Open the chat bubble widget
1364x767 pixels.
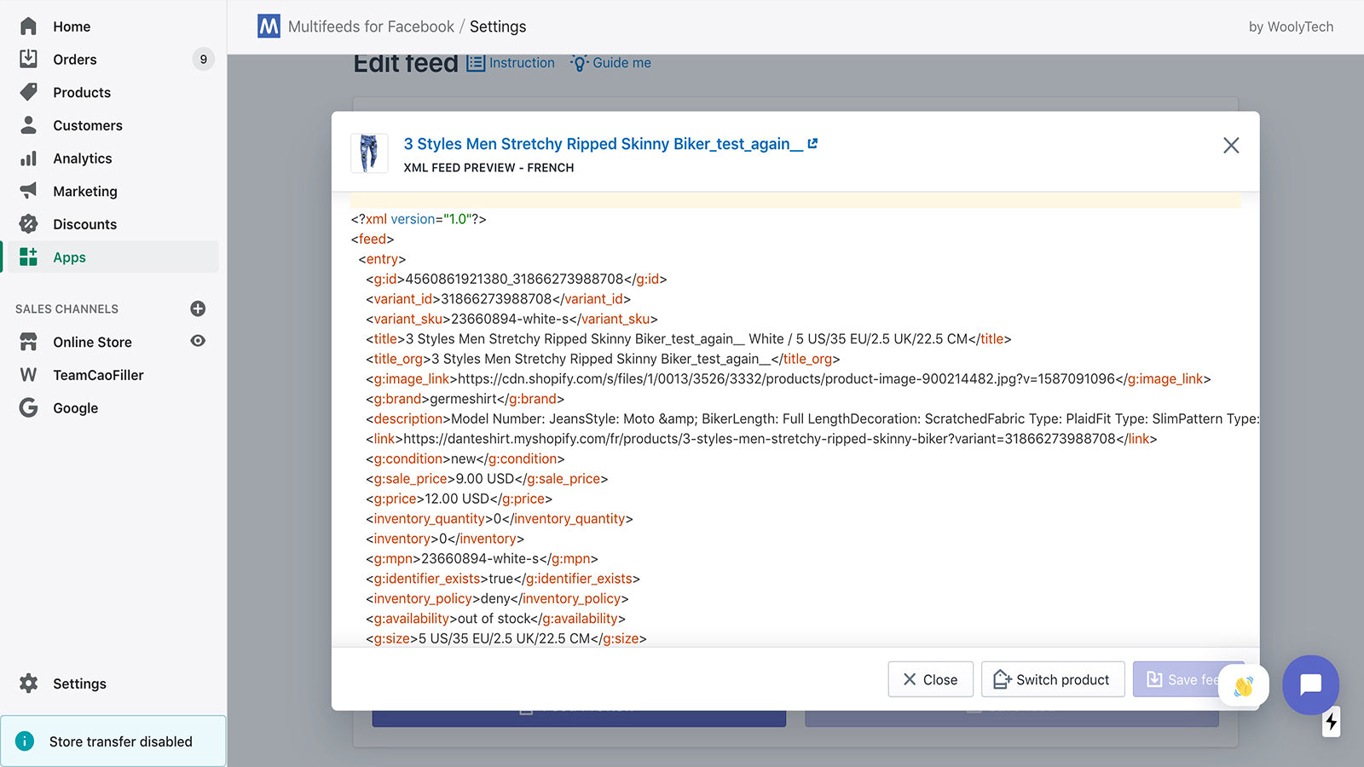1310,684
